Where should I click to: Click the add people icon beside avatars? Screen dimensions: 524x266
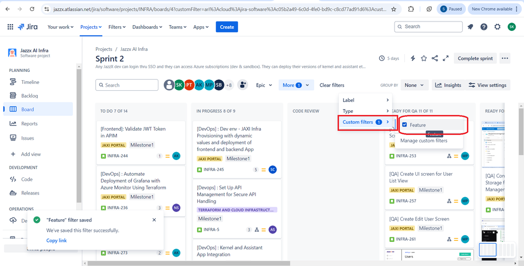tap(243, 85)
